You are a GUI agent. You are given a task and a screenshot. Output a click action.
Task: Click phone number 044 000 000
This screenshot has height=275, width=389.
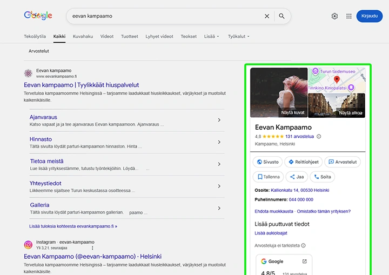(x=301, y=199)
